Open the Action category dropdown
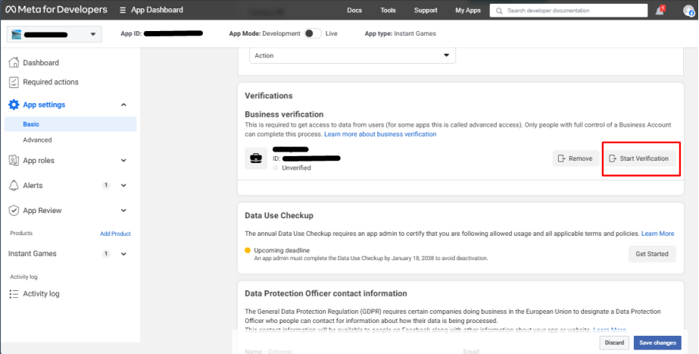Viewport: 699px width, 354px height. coord(352,55)
